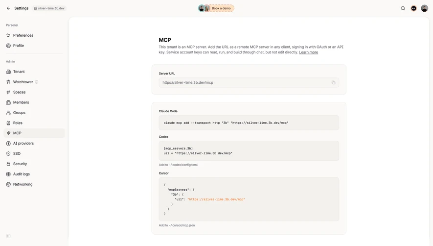Image resolution: width=433 pixels, height=246 pixels.
Task: Open Roles settings
Action: pos(34,123)
